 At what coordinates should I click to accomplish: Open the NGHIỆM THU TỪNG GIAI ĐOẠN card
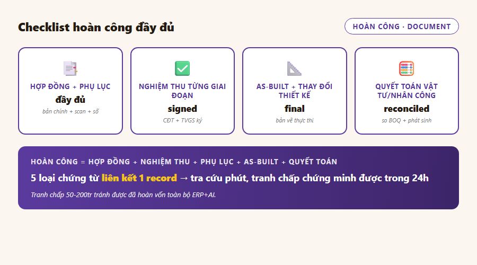click(x=182, y=91)
